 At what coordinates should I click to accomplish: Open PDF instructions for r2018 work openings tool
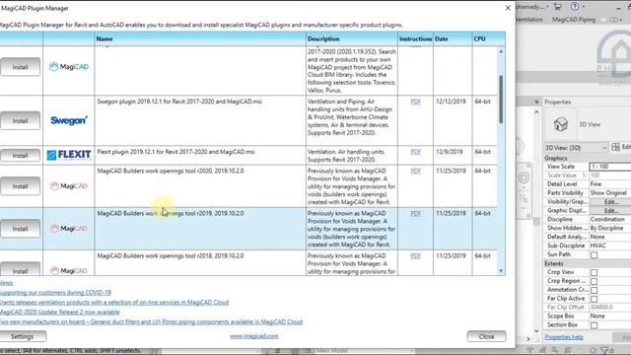pyautogui.click(x=415, y=256)
